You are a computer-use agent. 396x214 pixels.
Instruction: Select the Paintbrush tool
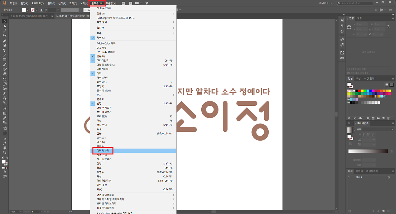click(x=5, y=65)
